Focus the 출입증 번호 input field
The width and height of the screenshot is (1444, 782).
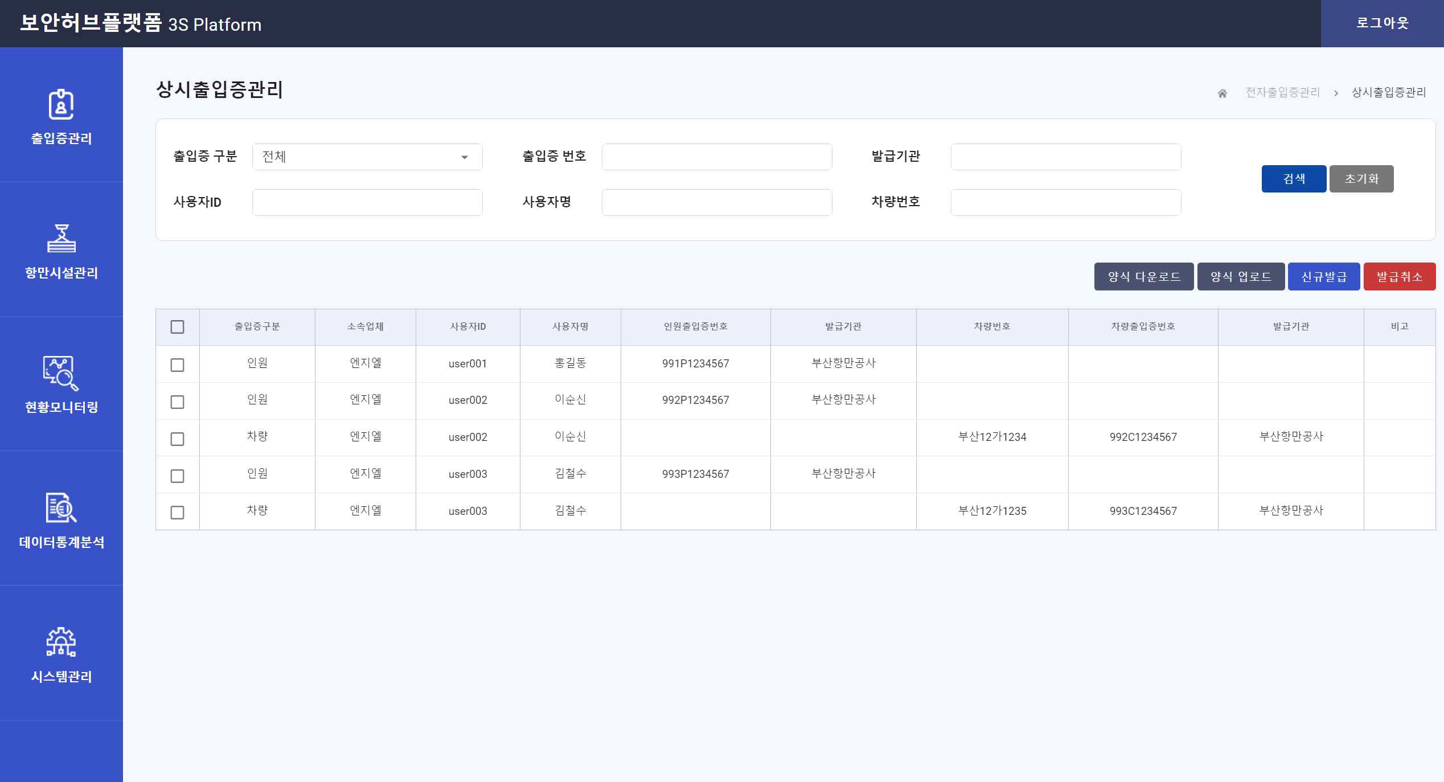point(717,157)
